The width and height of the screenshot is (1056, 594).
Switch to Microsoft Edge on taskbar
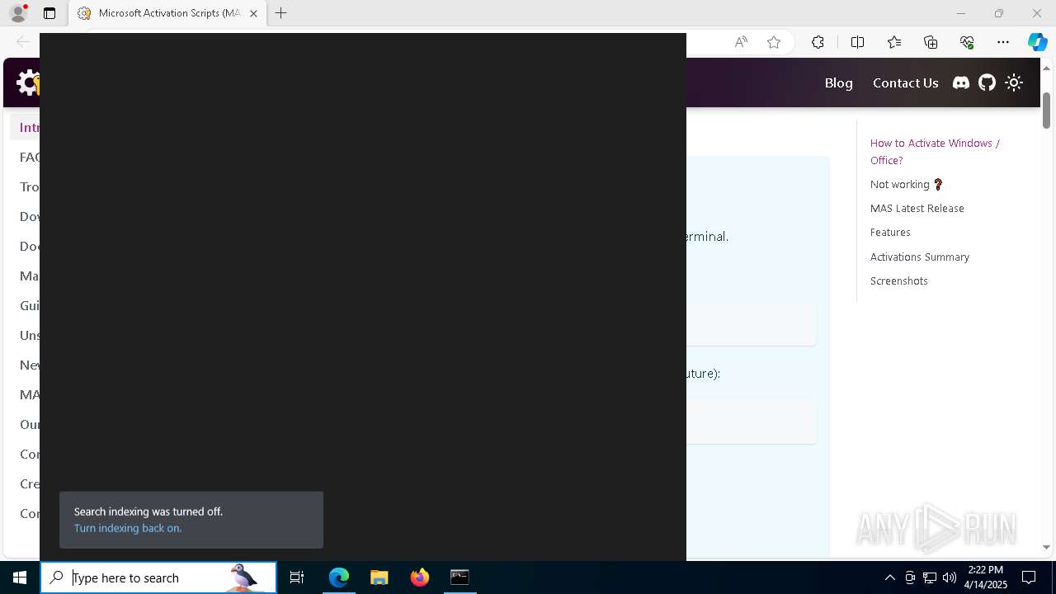point(338,577)
